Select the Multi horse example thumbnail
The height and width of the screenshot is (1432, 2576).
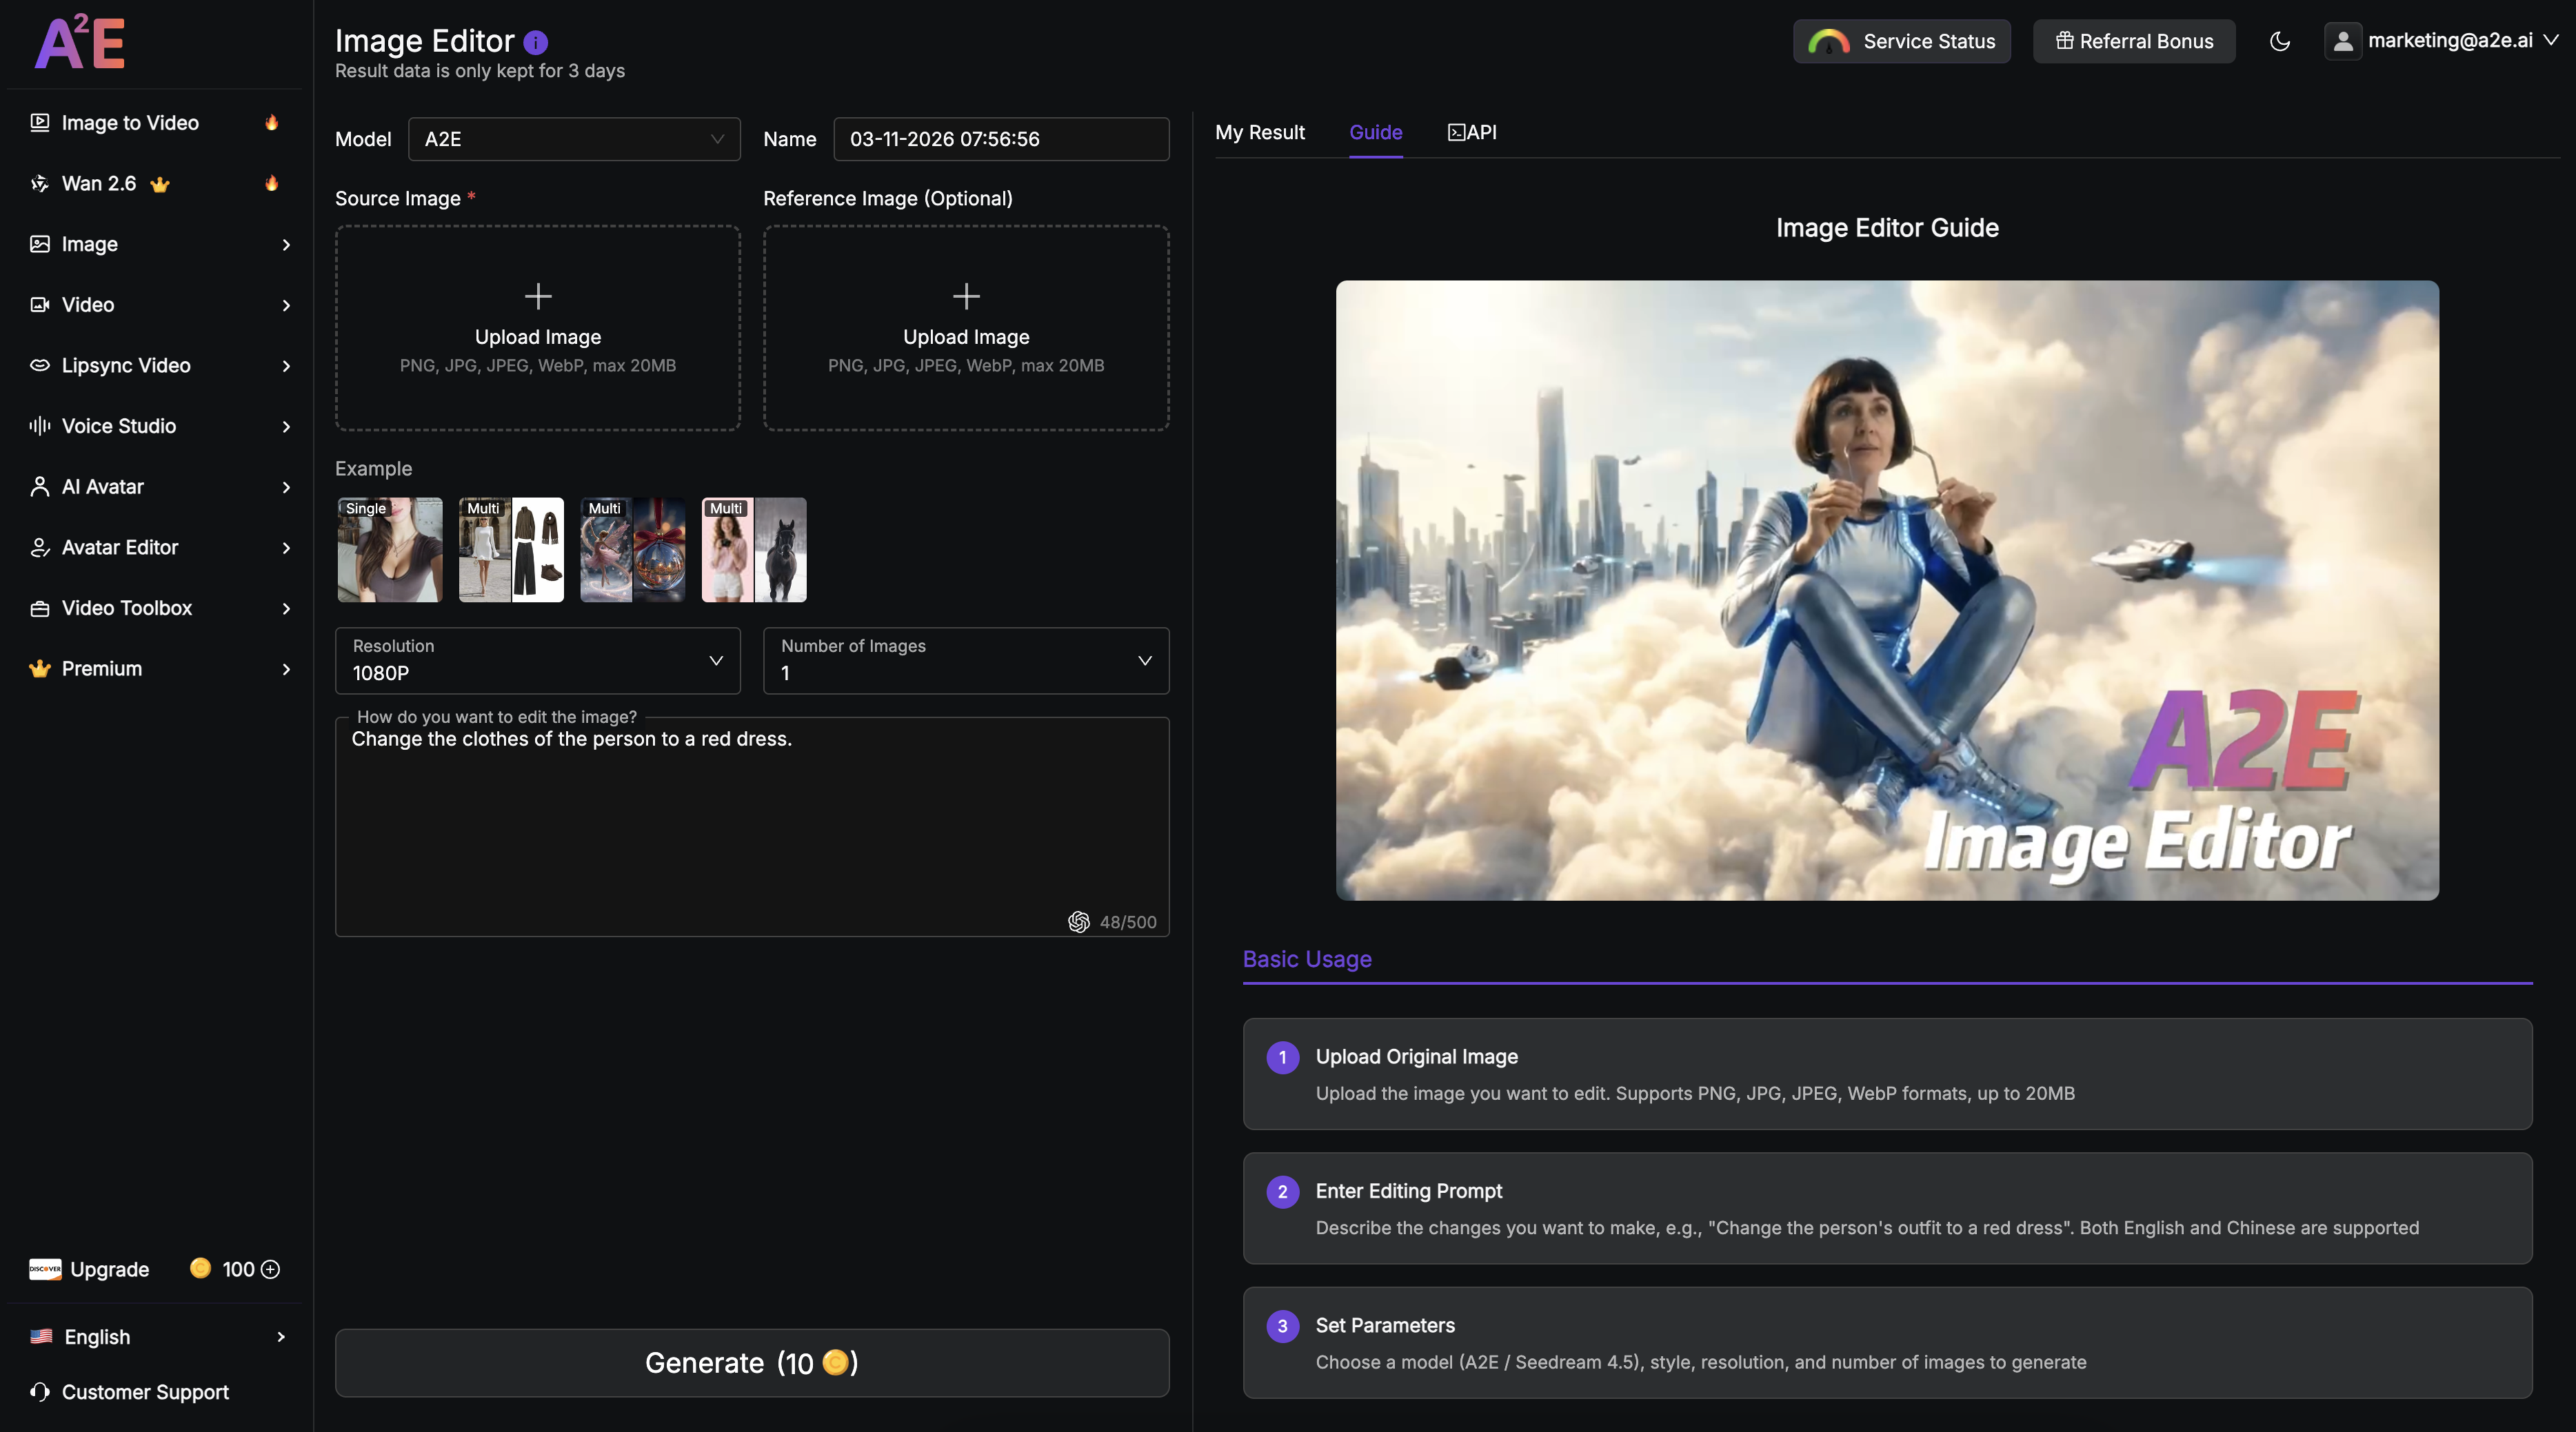point(754,550)
